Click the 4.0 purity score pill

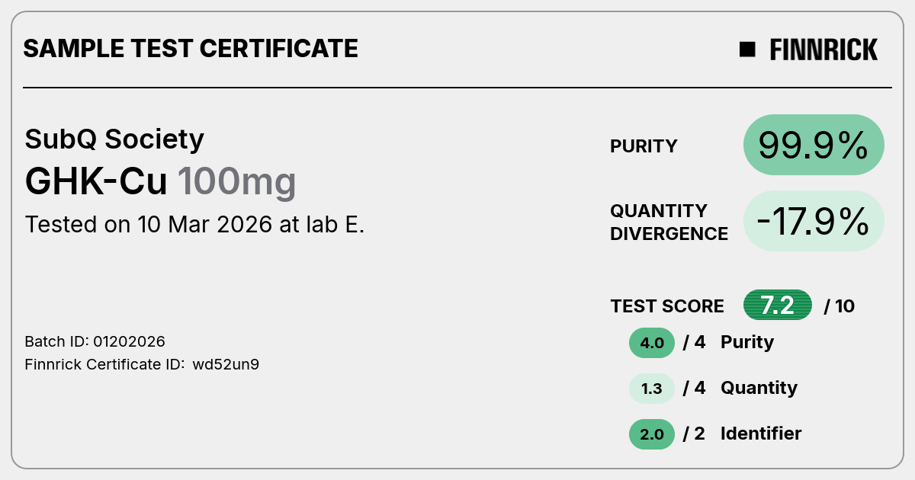(652, 343)
